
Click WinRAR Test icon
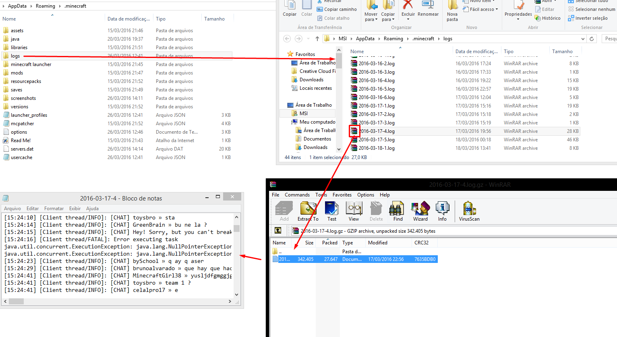click(332, 211)
